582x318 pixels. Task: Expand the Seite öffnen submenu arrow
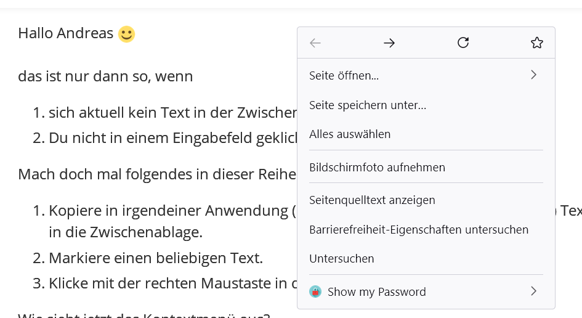coord(533,75)
